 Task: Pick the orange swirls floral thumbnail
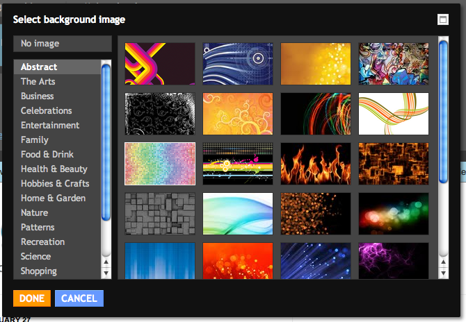tap(237, 114)
